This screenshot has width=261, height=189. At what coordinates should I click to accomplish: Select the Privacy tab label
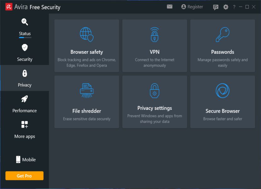[25, 85]
